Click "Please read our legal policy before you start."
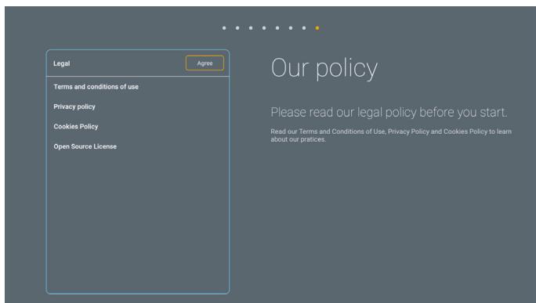 pyautogui.click(x=389, y=113)
